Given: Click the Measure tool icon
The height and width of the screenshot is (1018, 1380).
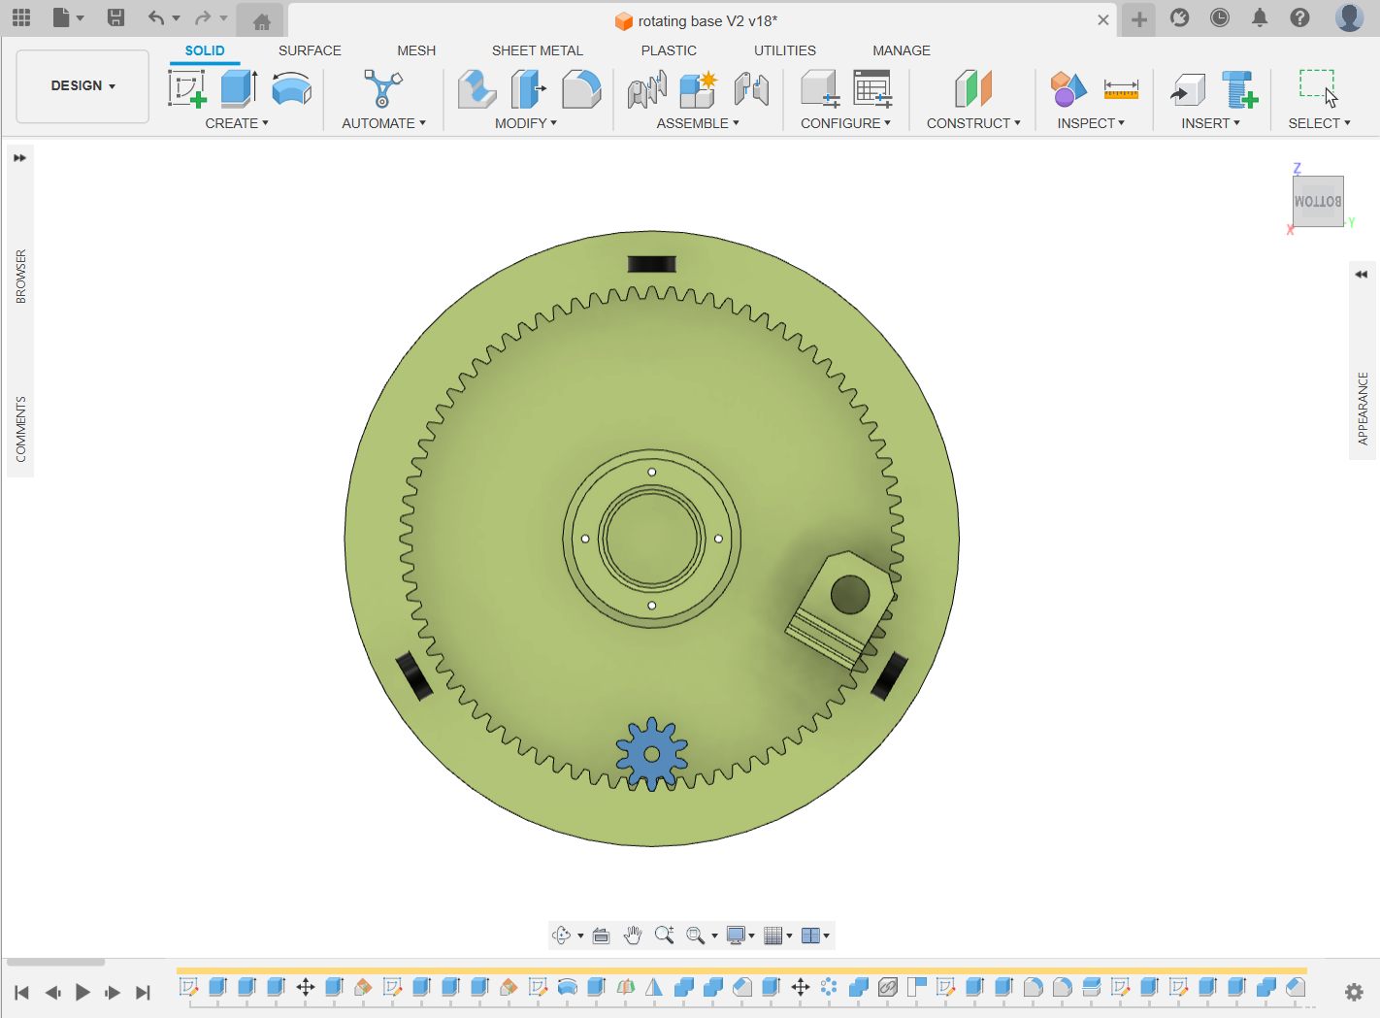Looking at the screenshot, I should coord(1121,89).
